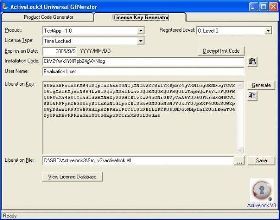Click the Registered Level label
The width and height of the screenshot is (280, 220).
click(x=177, y=30)
